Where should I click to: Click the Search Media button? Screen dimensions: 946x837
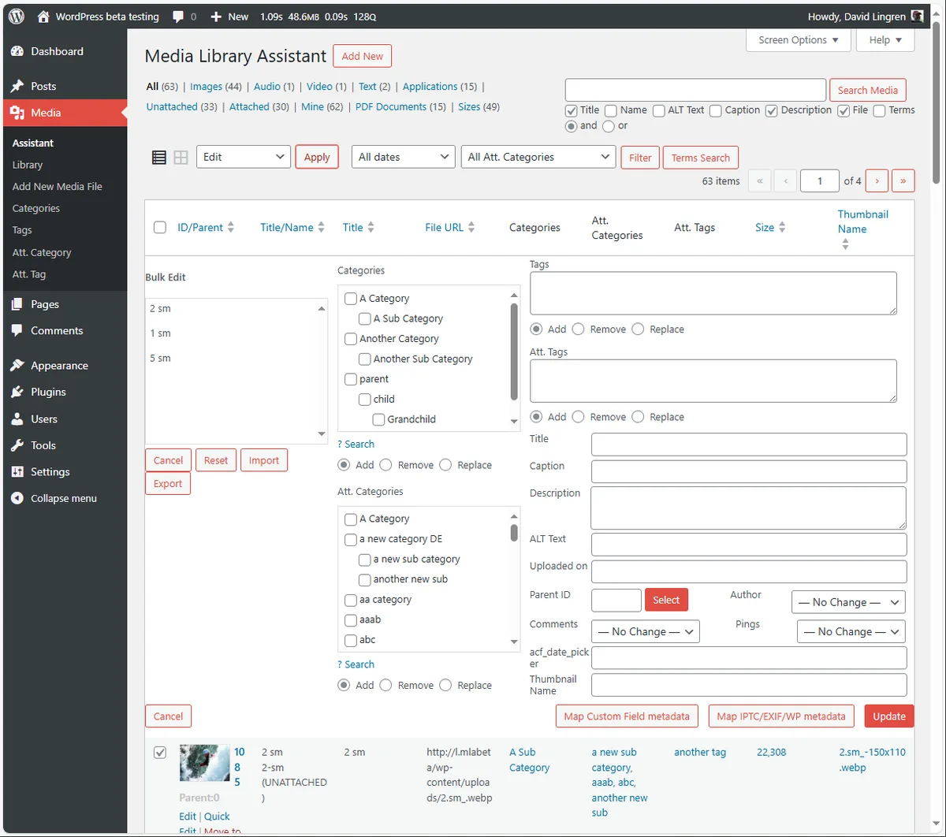(x=868, y=90)
